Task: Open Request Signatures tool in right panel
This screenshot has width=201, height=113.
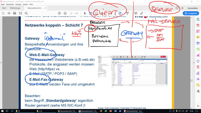Action: point(198,79)
